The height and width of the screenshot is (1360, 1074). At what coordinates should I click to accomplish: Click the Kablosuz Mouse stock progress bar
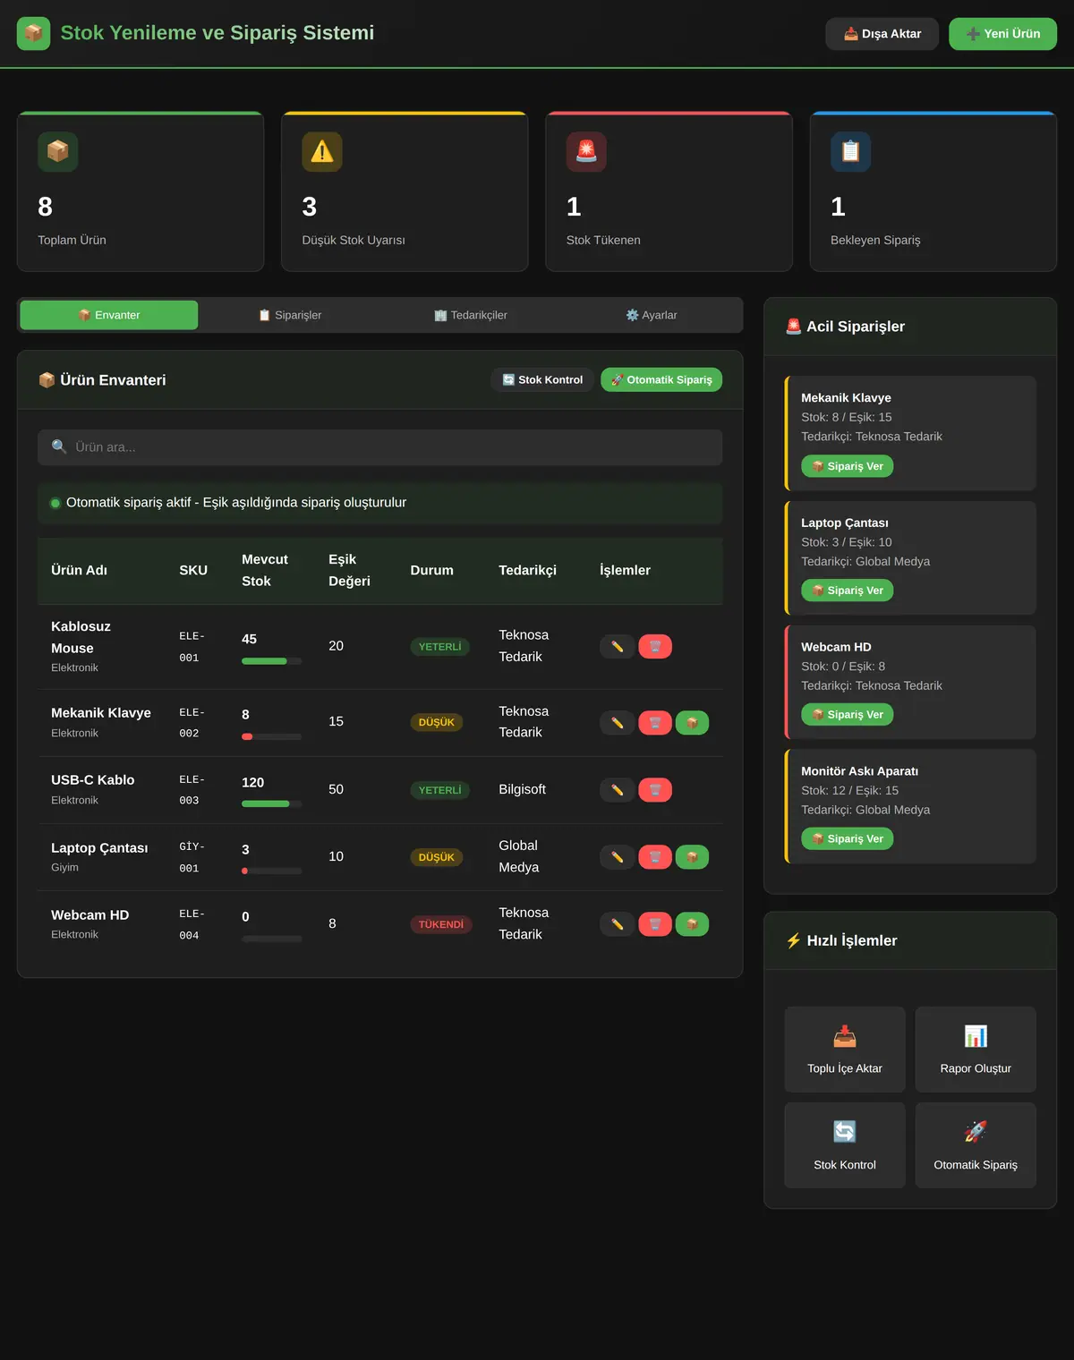click(271, 661)
